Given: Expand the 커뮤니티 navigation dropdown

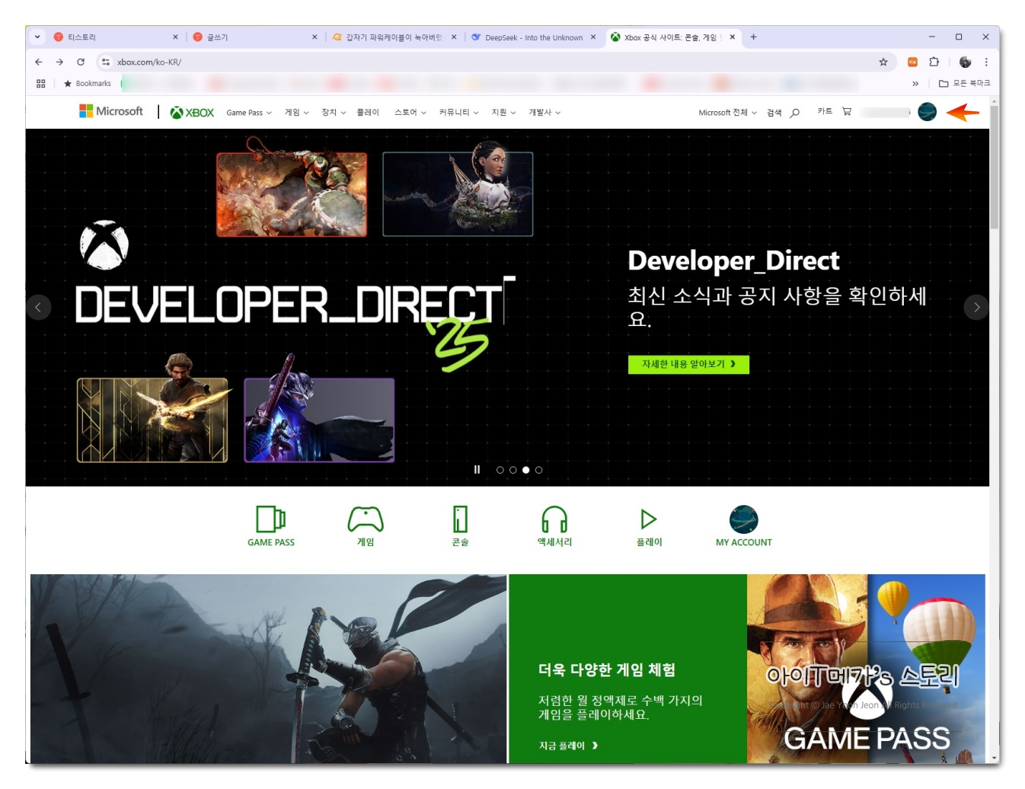Looking at the screenshot, I should 459,113.
